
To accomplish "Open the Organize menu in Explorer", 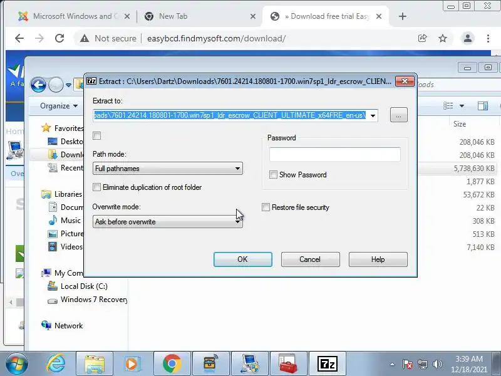I will pyautogui.click(x=59, y=106).
